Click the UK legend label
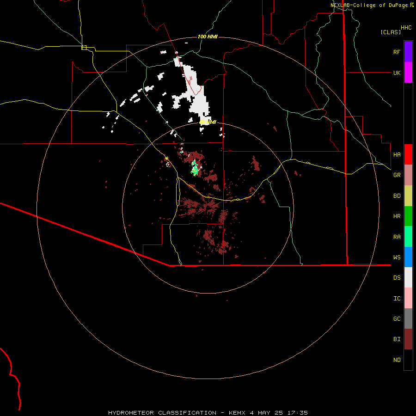The width and height of the screenshot is (416, 416). click(397, 73)
